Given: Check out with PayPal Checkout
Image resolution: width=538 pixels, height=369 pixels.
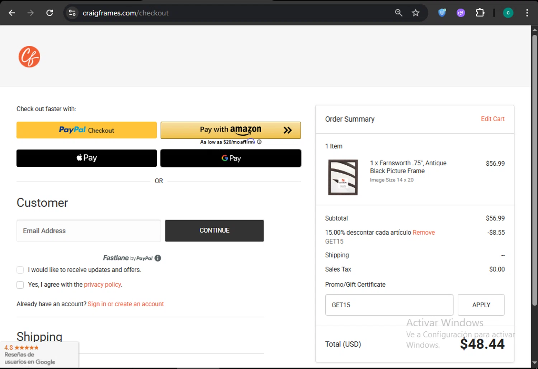Looking at the screenshot, I should [x=86, y=130].
